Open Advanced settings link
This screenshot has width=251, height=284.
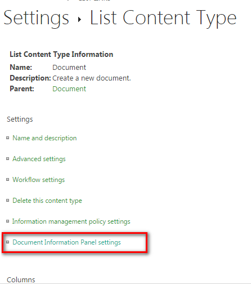39,159
